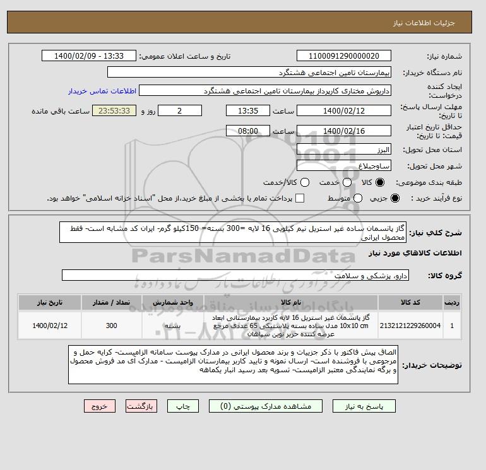Click the remaining time 23:53:33 field
The width and height of the screenshot is (486, 470).
[x=114, y=111]
